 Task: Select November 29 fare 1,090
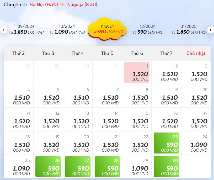(137, 167)
